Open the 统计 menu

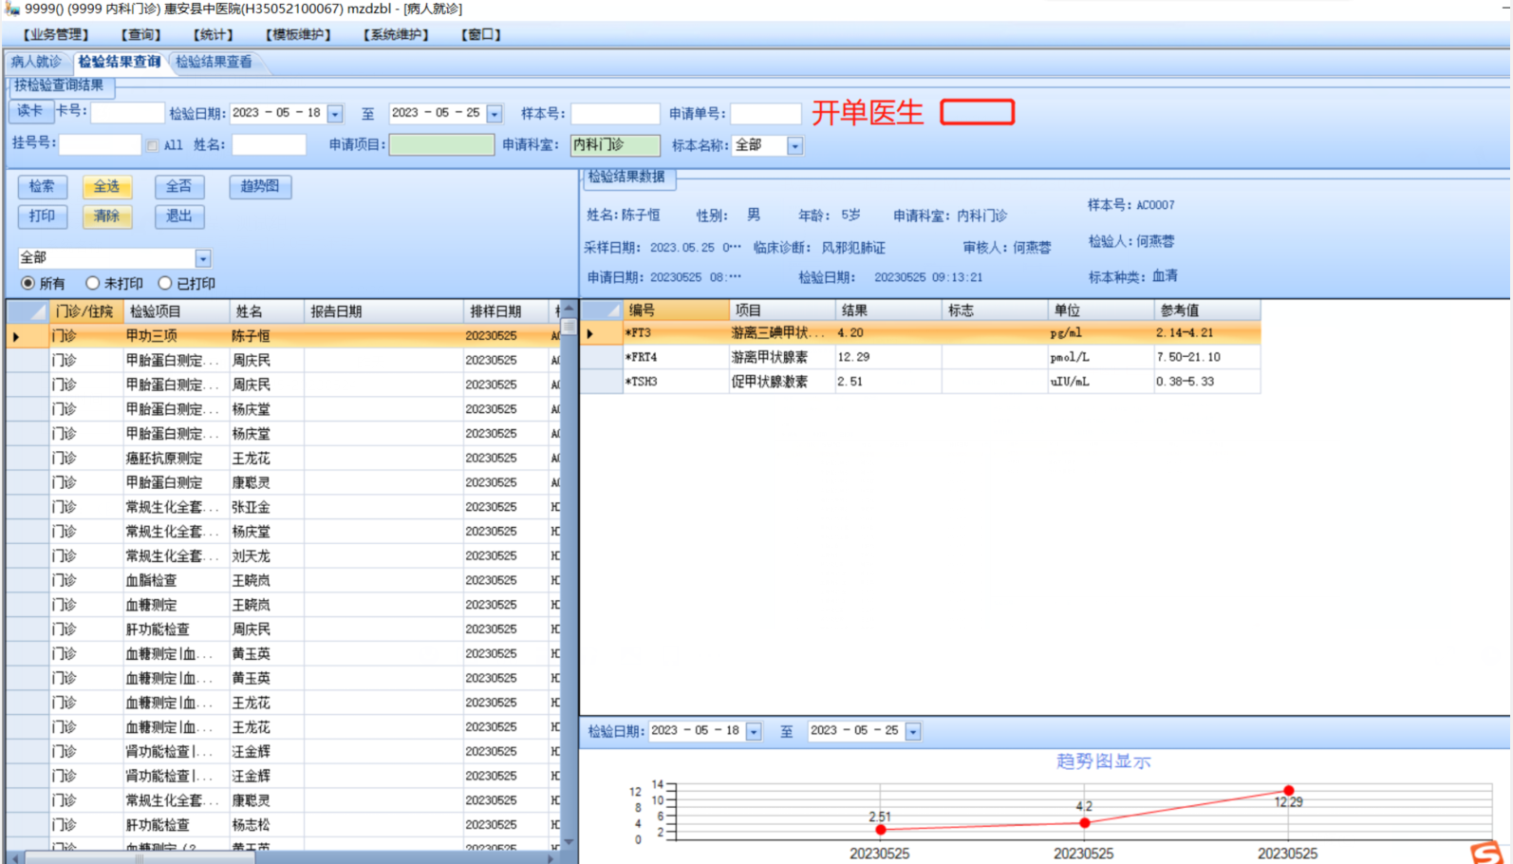click(x=213, y=35)
